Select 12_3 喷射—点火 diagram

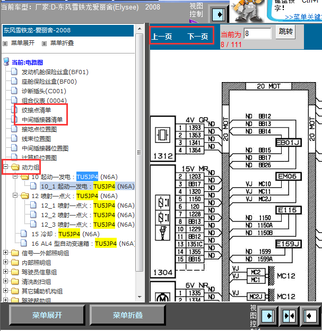click(x=88, y=225)
